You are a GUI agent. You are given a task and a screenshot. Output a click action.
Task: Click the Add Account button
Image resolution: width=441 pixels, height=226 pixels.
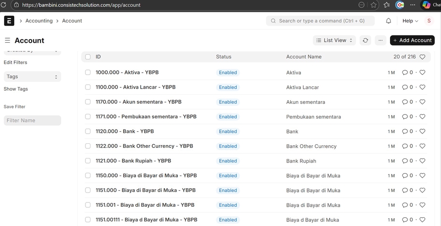point(412,40)
